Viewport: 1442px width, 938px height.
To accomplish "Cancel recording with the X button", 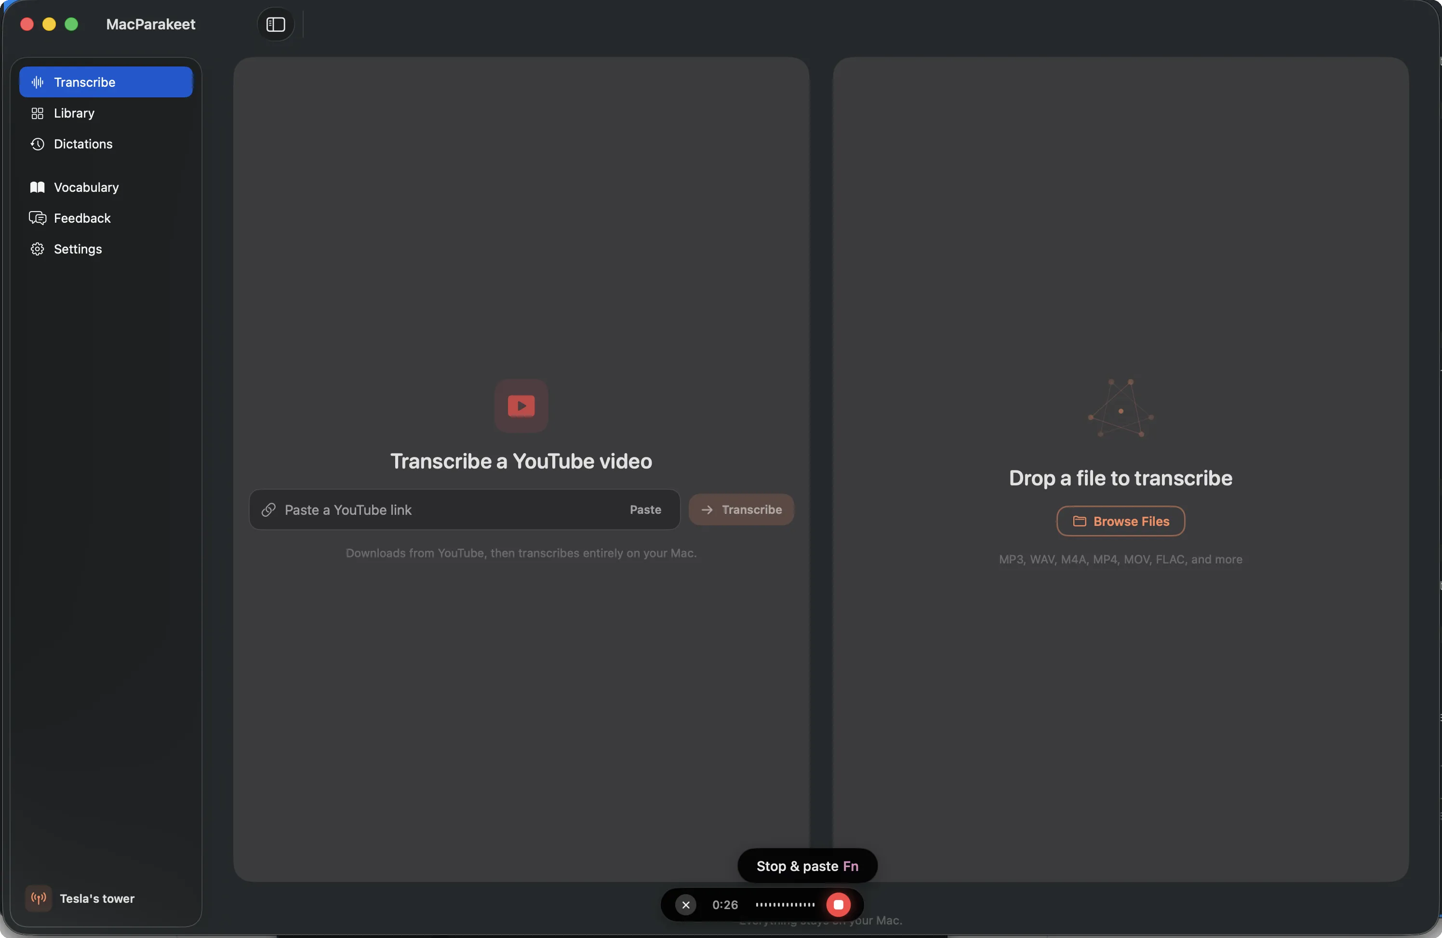I will point(686,905).
